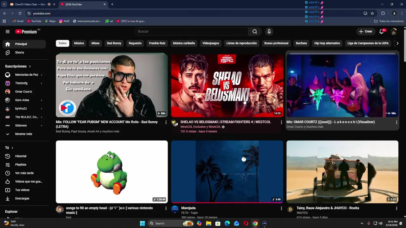Show hidden system tray icons
This screenshot has height=228, width=406.
(x=362, y=223)
